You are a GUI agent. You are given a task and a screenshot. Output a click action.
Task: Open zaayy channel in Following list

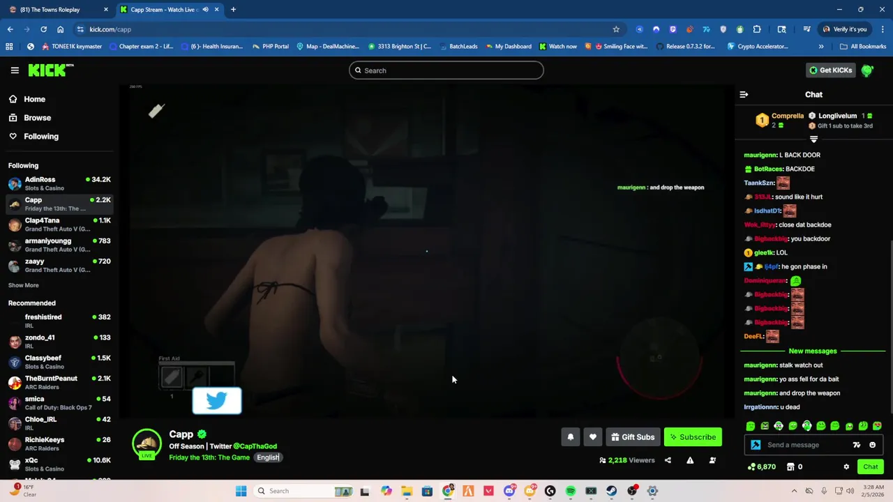click(x=59, y=266)
